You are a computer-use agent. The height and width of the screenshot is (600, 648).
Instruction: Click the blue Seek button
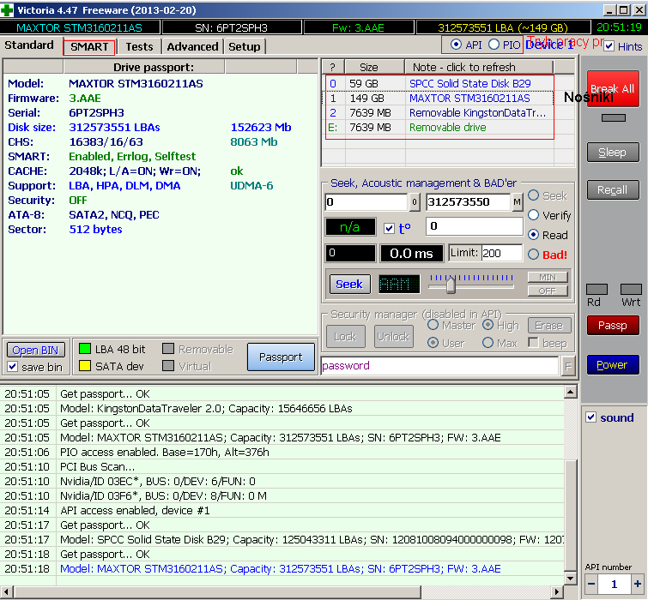[x=349, y=284]
